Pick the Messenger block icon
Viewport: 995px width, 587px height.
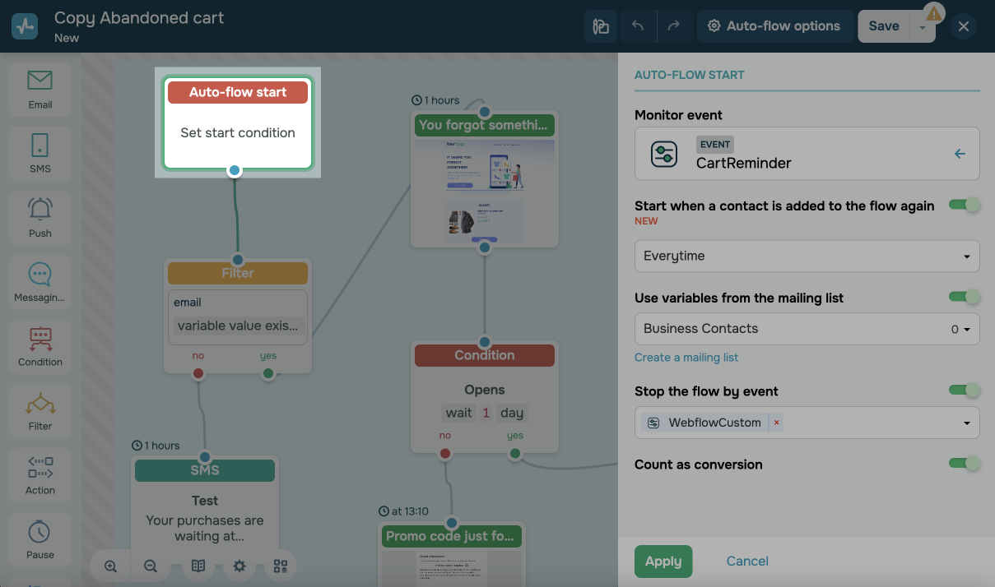(40, 281)
